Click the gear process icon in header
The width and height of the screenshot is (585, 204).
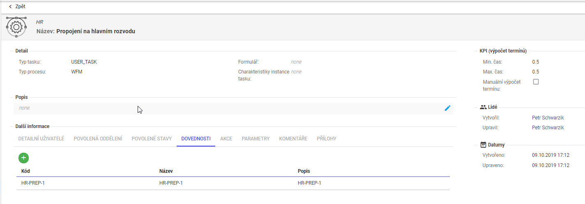tap(16, 27)
